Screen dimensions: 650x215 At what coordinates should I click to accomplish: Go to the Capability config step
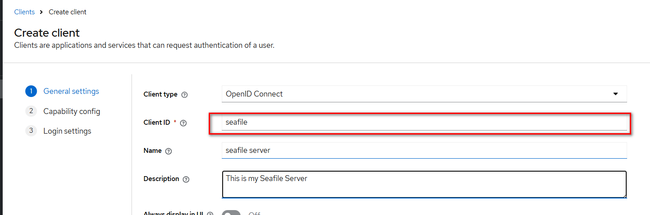point(71,111)
